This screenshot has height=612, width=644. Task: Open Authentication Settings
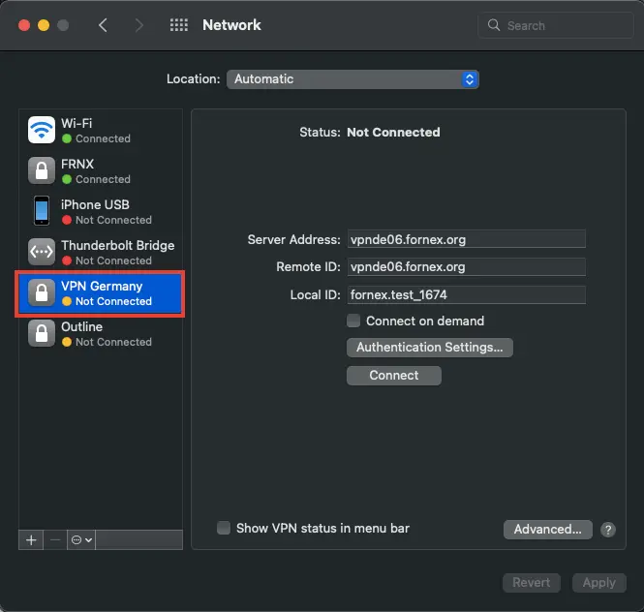[430, 348]
